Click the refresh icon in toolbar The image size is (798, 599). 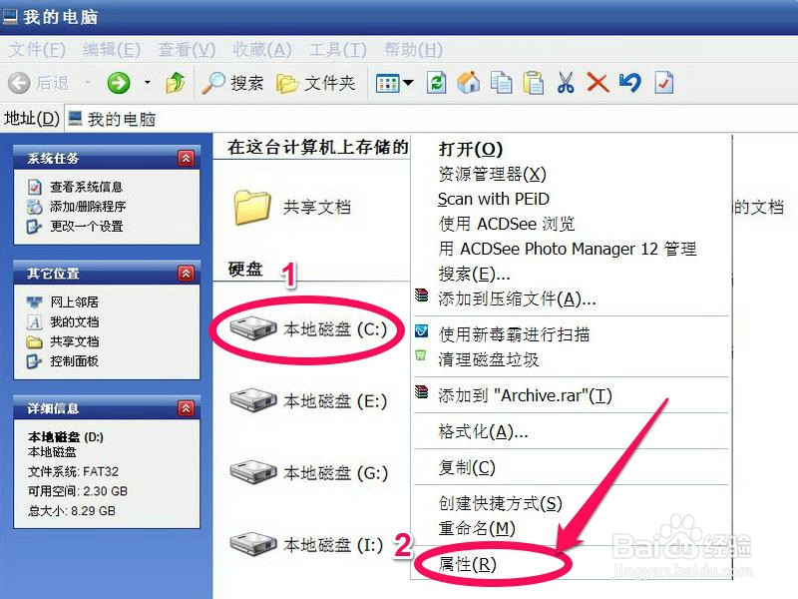click(x=436, y=83)
